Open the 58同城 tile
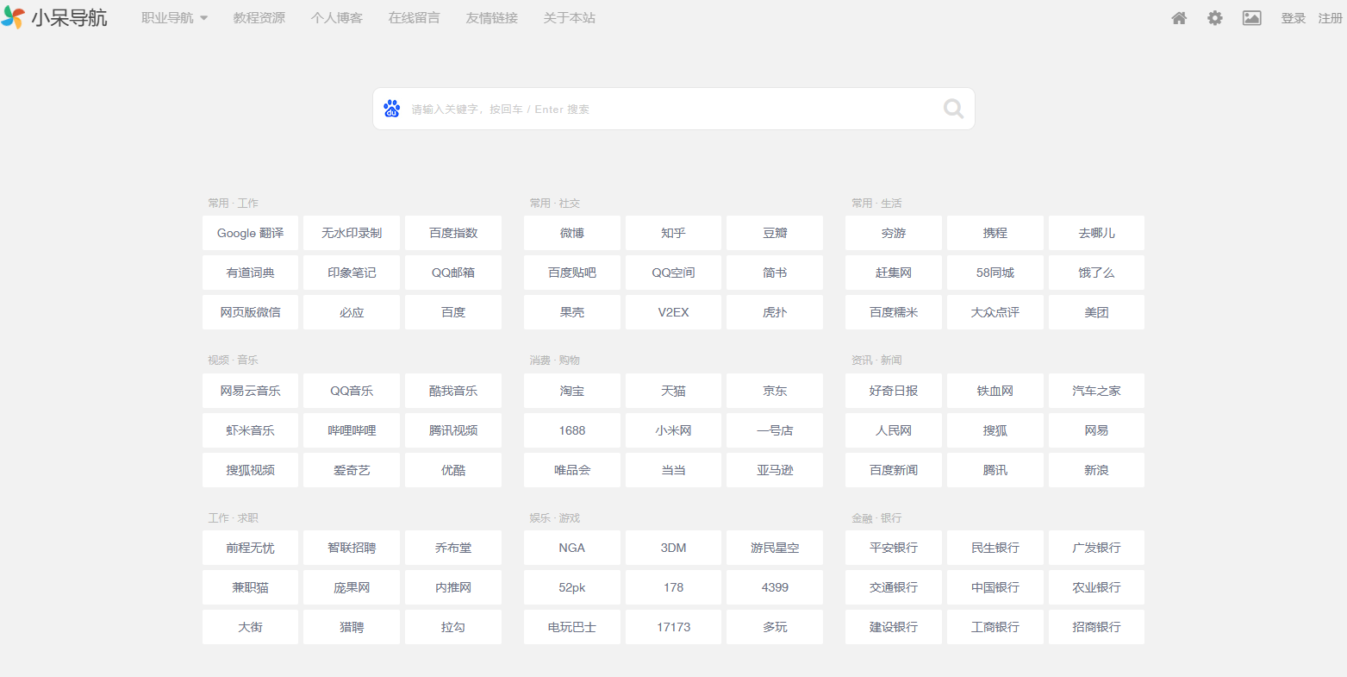This screenshot has height=677, width=1347. click(995, 273)
